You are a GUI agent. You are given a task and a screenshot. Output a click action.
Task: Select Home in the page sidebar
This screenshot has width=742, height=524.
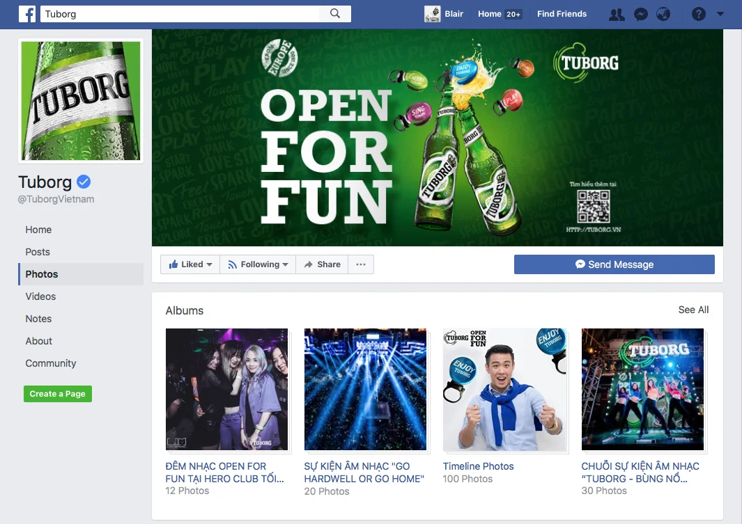[38, 230]
